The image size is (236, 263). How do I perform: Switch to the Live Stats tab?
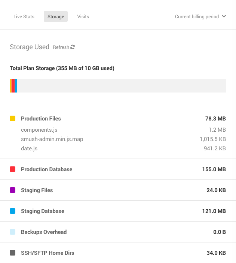pos(24,16)
